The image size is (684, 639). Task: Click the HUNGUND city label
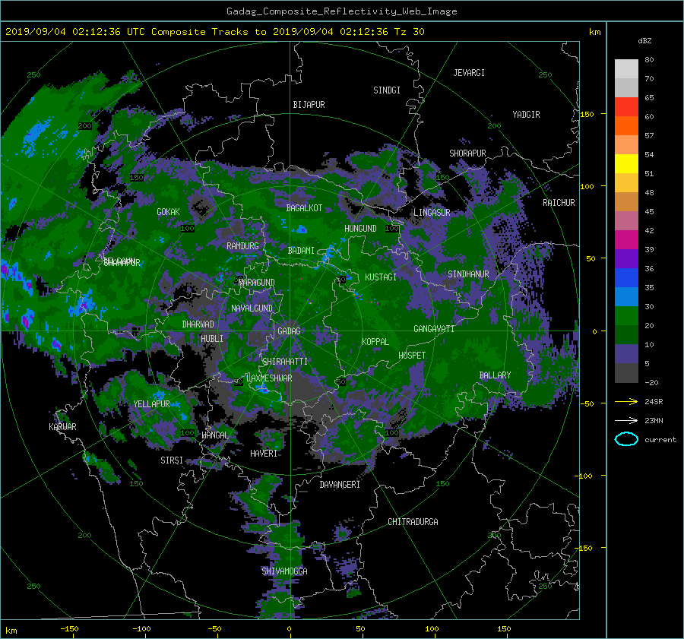(360, 229)
